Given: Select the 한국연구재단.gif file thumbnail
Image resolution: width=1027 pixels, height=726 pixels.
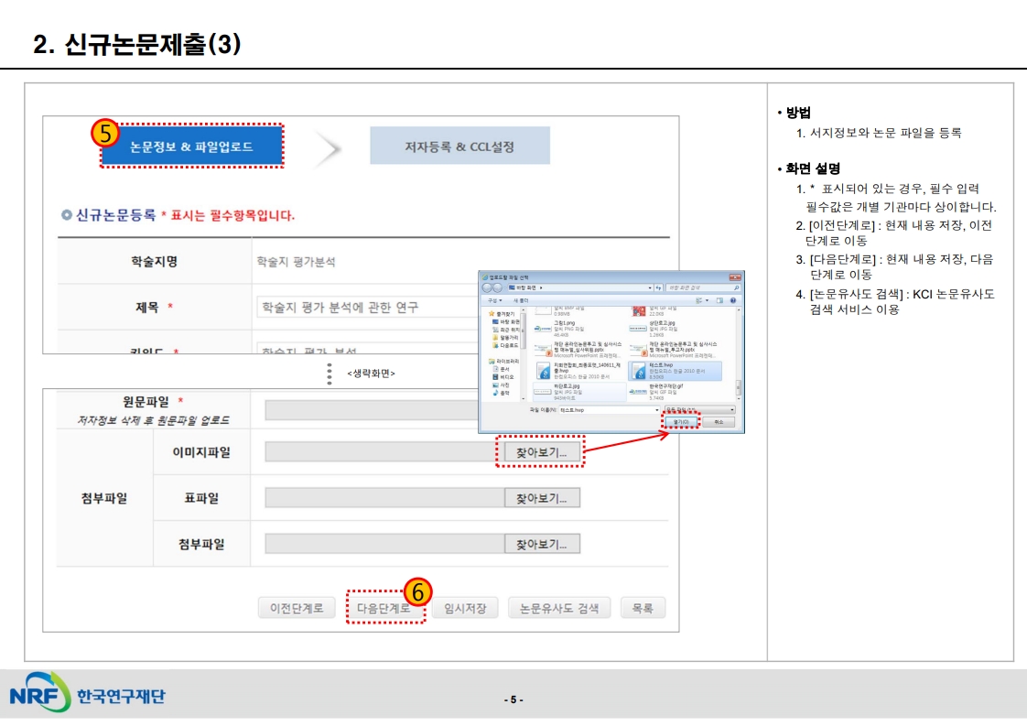Looking at the screenshot, I should click(638, 392).
